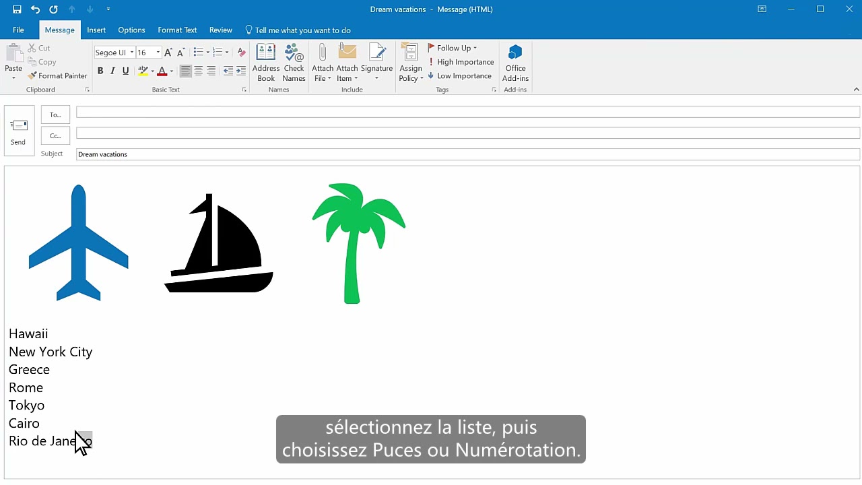Mark message as High Importance

461,62
